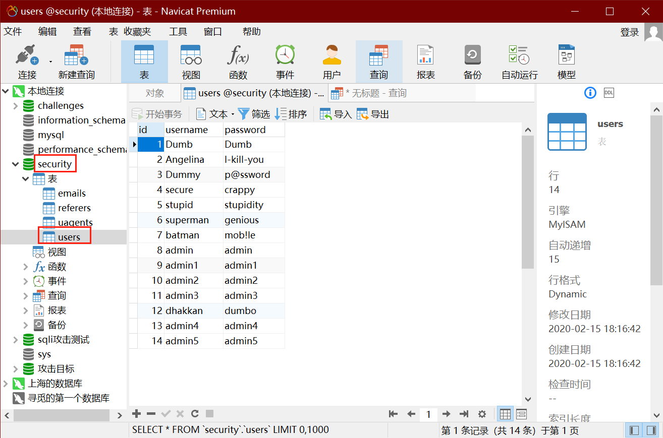Expand the 备份 node in the tree
The width and height of the screenshot is (663, 438).
pos(26,325)
